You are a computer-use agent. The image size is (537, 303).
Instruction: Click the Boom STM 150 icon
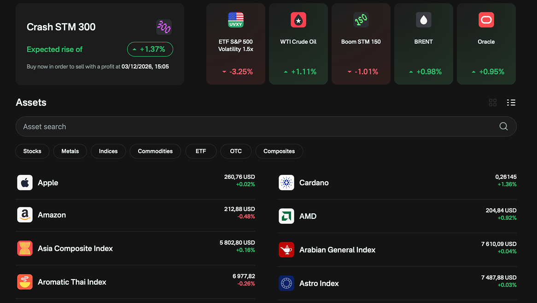coord(361,20)
